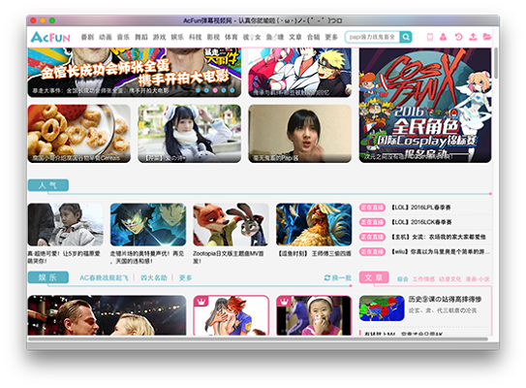Open the 5-year-old child video thumbnail

(x=66, y=224)
